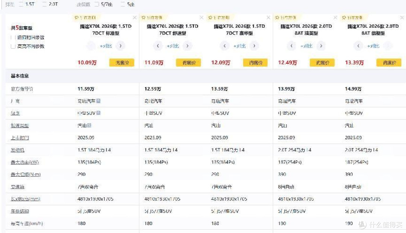Open info icon beside 奇瑞汽车 in first column
The image size is (406, 233).
pyautogui.click(x=98, y=101)
